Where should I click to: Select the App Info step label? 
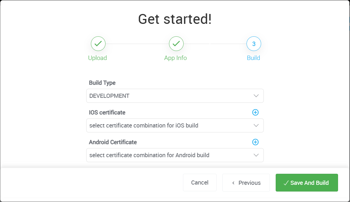pyautogui.click(x=176, y=58)
